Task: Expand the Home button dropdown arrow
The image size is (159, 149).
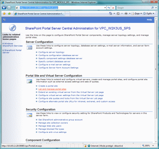Action: tap(114, 13)
